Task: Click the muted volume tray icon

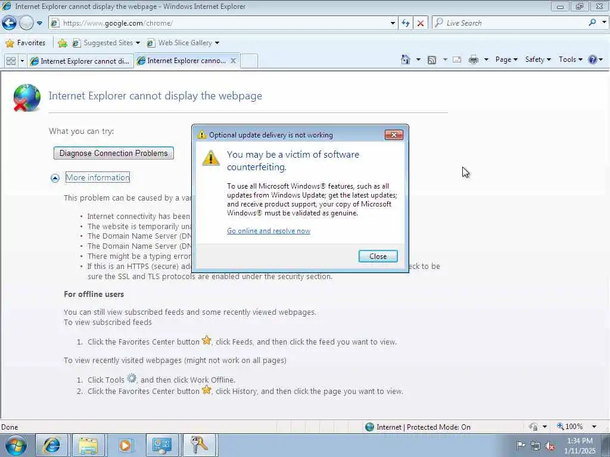Action: click(550, 446)
